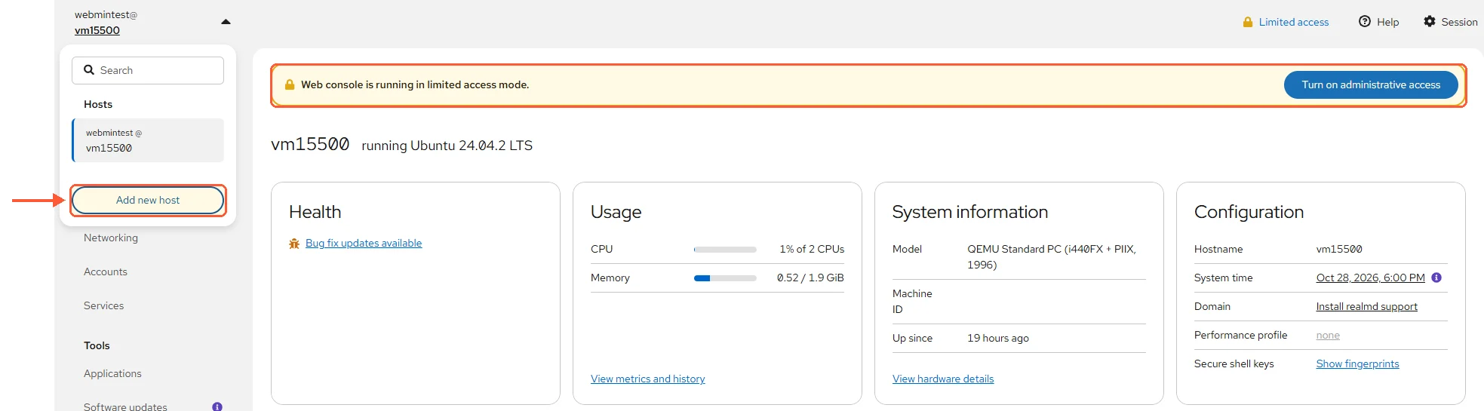Open View hardware details link
Image resolution: width=1484 pixels, height=411 pixels.
(x=943, y=379)
